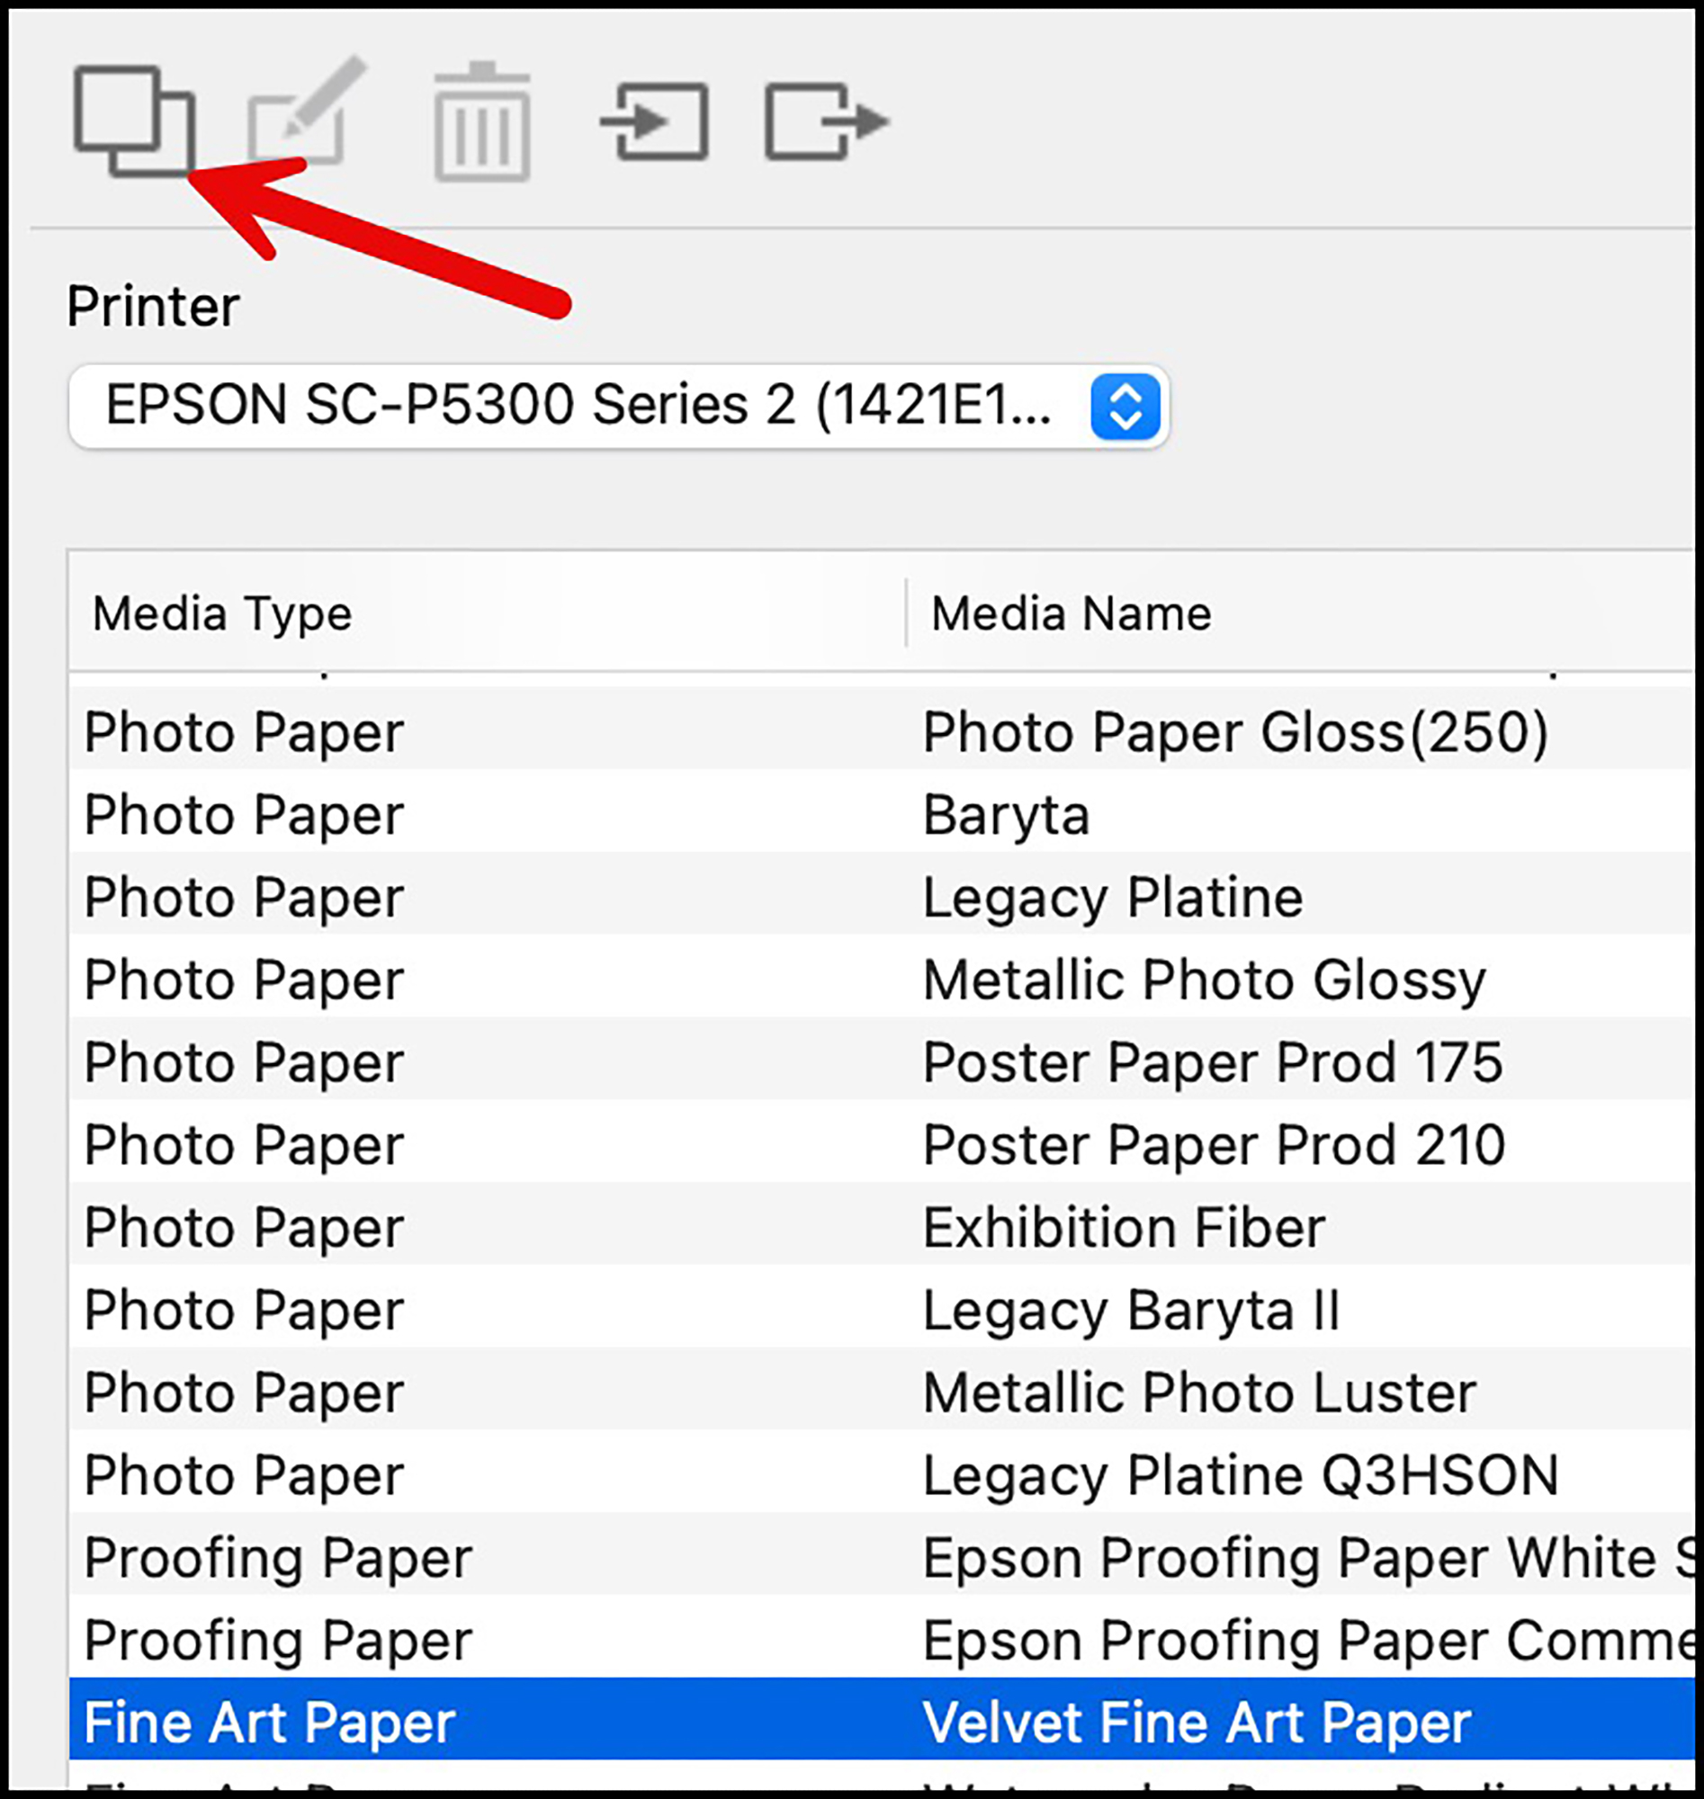1704x1799 pixels.
Task: Click the export media settings icon
Action: tap(827, 121)
